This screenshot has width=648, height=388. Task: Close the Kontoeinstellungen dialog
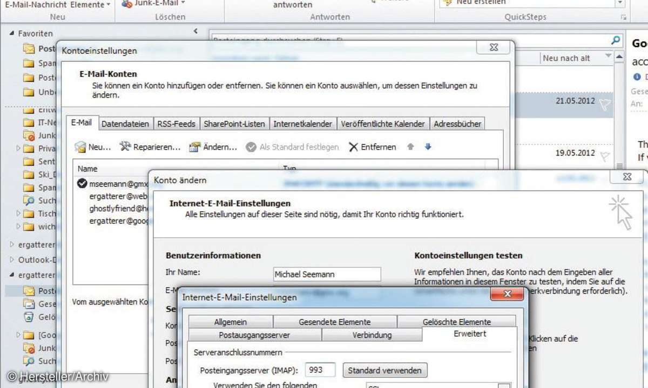pyautogui.click(x=494, y=47)
